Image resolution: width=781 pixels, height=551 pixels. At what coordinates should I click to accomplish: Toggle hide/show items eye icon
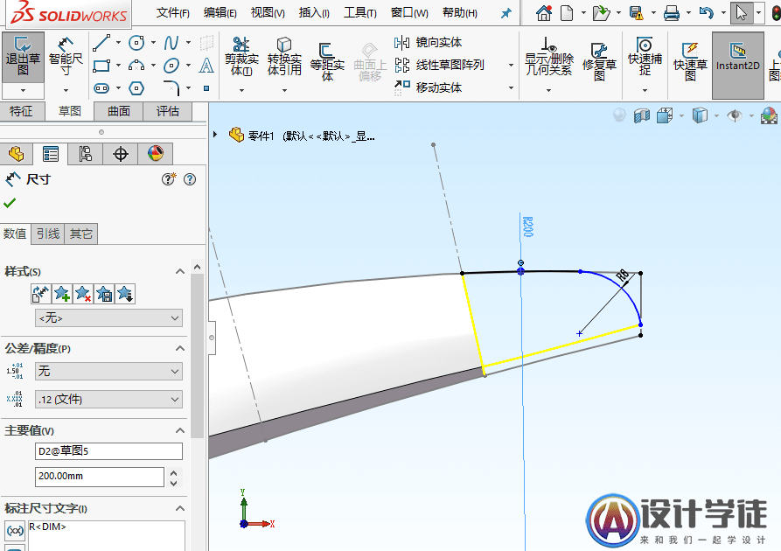pyautogui.click(x=734, y=116)
